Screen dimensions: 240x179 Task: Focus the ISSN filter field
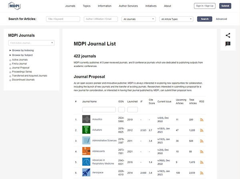coord(121,109)
